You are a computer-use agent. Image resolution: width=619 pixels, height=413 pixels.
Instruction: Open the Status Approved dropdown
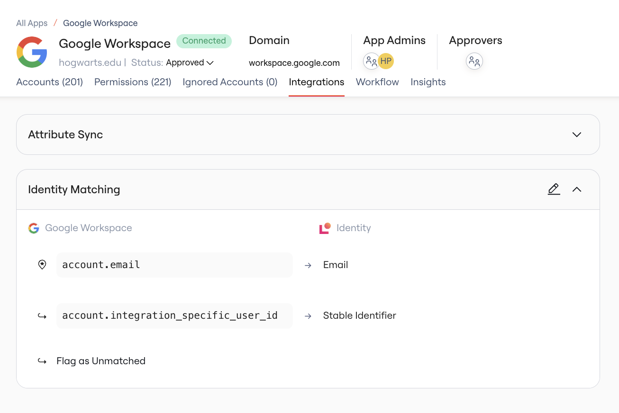[x=190, y=63]
